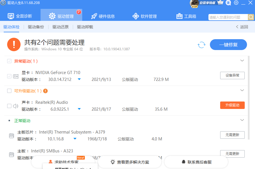Image resolution: width=255 pixels, height=169 pixels.
Task: Click the 异常驱动( 1 ) header text
Action: tap(26, 61)
